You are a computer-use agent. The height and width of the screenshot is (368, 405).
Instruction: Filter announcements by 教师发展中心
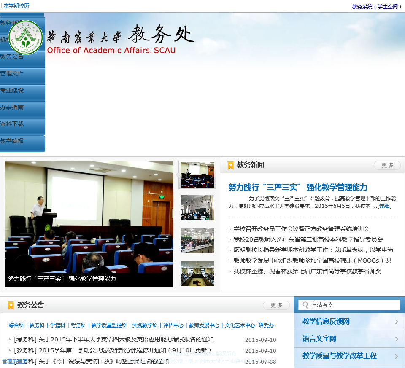pyautogui.click(x=204, y=325)
